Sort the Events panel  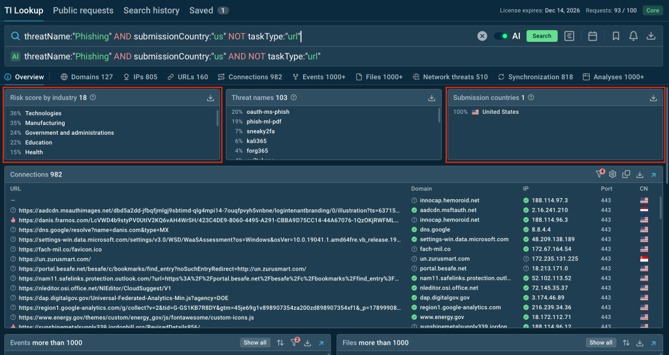280,343
